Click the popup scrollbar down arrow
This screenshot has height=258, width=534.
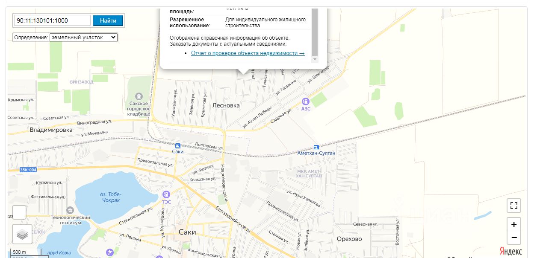(315, 59)
